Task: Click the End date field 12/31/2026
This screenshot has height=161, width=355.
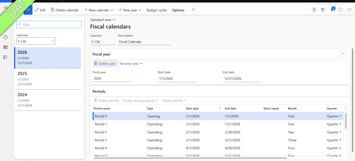Action: point(242,79)
